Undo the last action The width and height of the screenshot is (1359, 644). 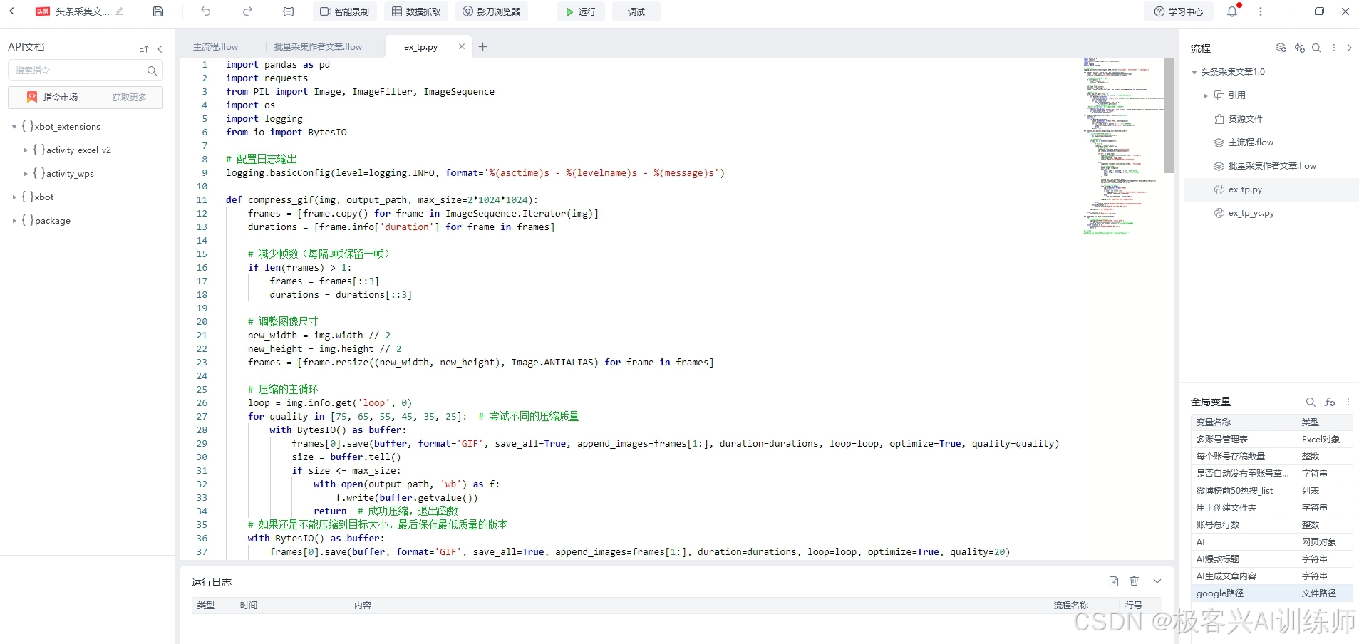point(206,11)
